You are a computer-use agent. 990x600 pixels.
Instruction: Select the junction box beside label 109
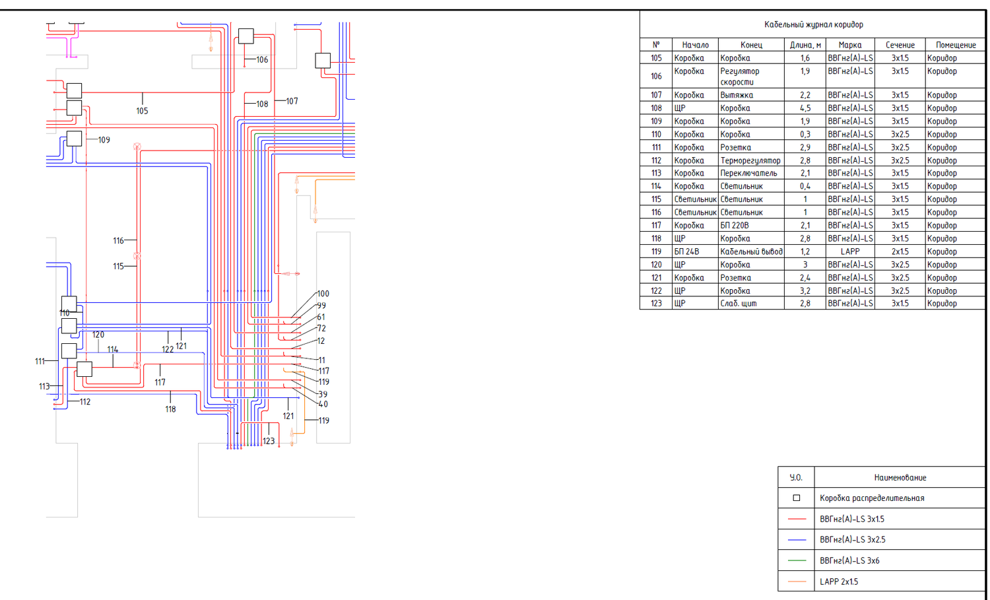74,139
